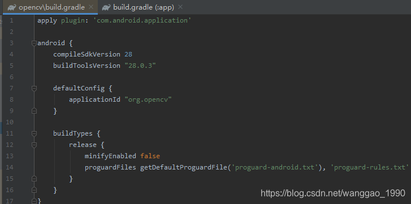The image size is (411, 204).
Task: Click the release keyword on line 12
Action: click(83, 145)
